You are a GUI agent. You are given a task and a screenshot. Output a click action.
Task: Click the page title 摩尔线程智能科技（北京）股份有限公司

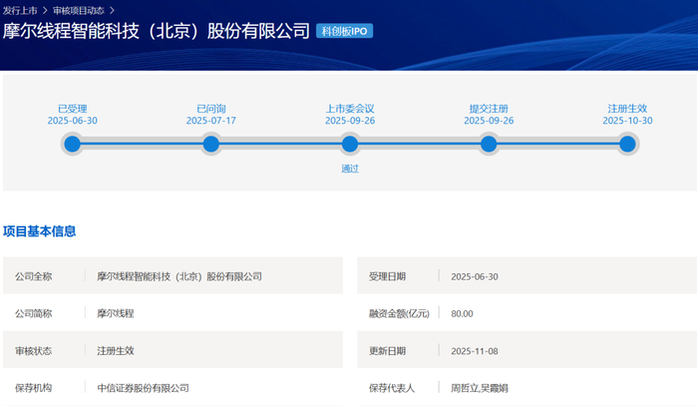click(x=157, y=31)
